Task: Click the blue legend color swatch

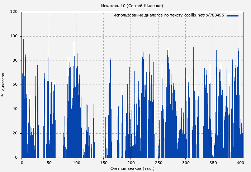Action: (232, 15)
